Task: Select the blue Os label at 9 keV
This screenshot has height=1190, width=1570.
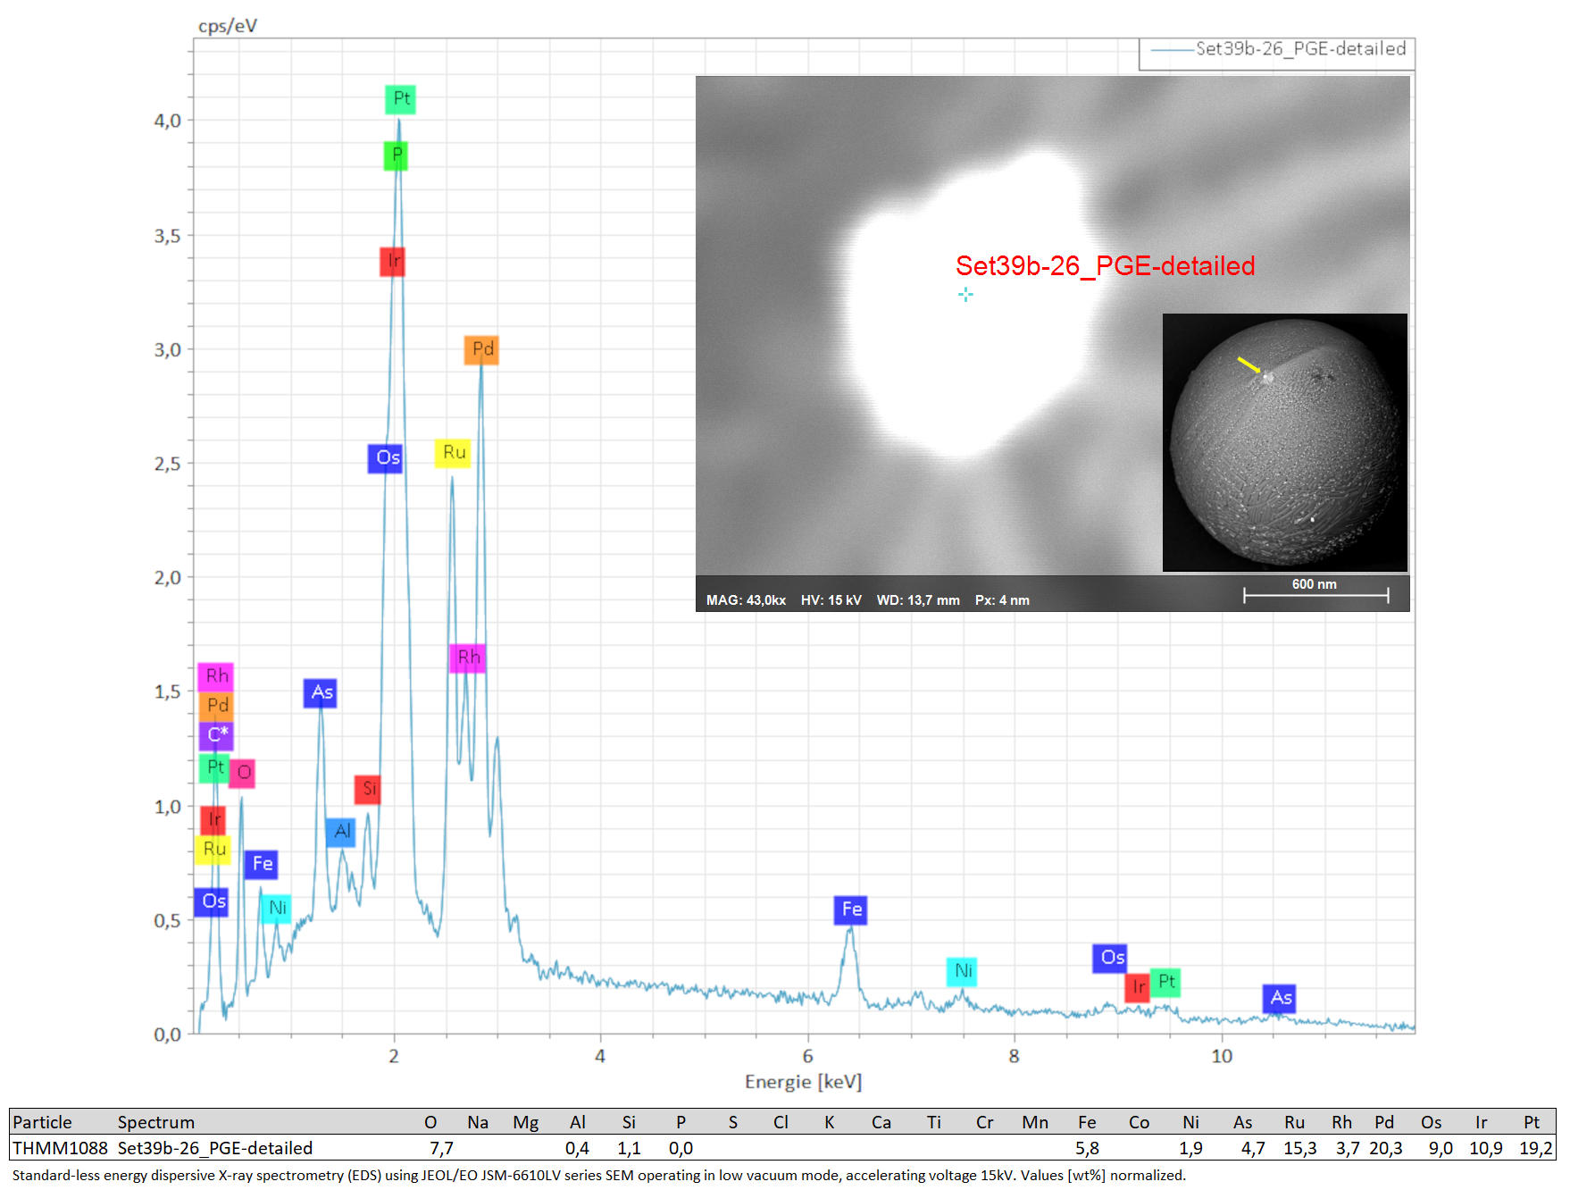Action: tap(1110, 959)
